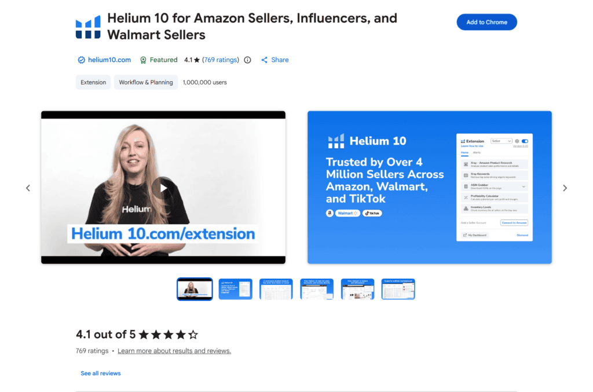Click the extension title heading
Screen dimensions: 593x392
(252, 27)
